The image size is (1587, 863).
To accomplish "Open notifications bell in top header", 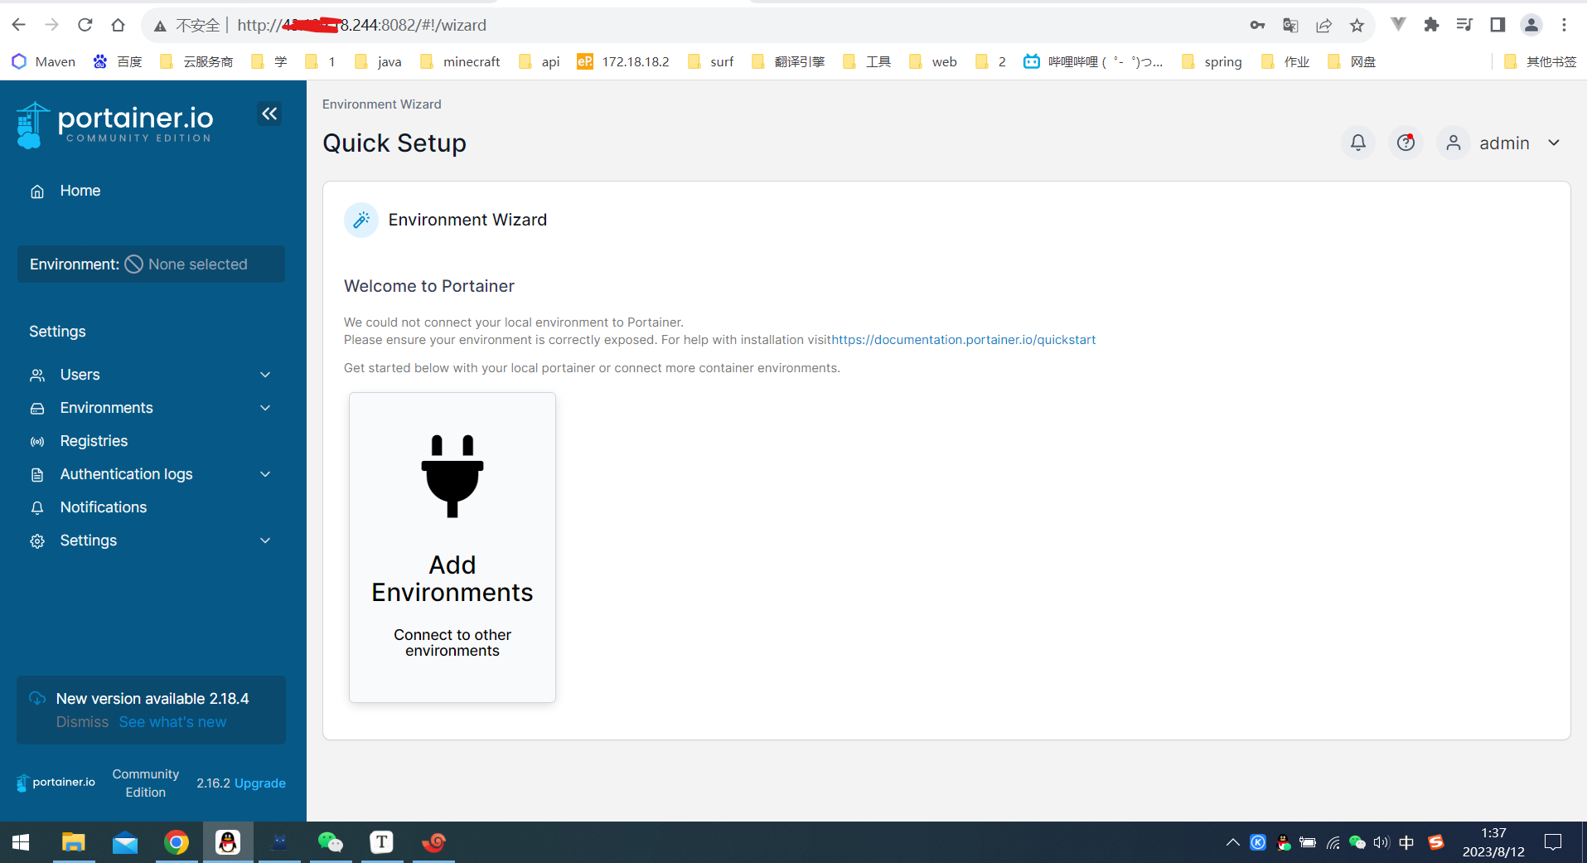I will pyautogui.click(x=1357, y=143).
